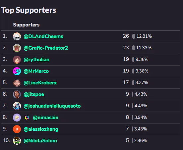This screenshot has height=150, width=183.
Task: Go to @rythulian's page
Action: (36, 60)
